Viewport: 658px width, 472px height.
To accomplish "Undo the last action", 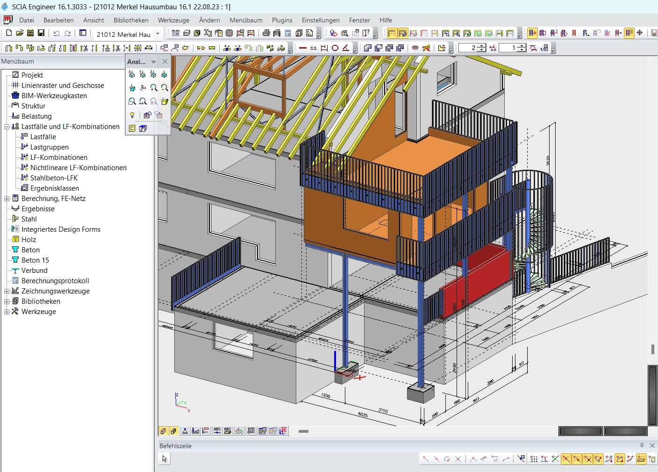I will pyautogui.click(x=57, y=33).
